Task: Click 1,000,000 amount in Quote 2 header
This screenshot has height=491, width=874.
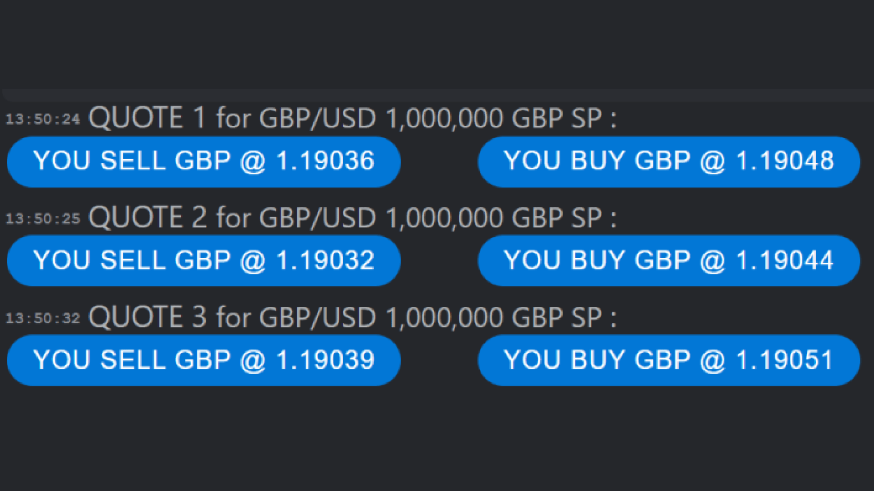Action: click(444, 218)
